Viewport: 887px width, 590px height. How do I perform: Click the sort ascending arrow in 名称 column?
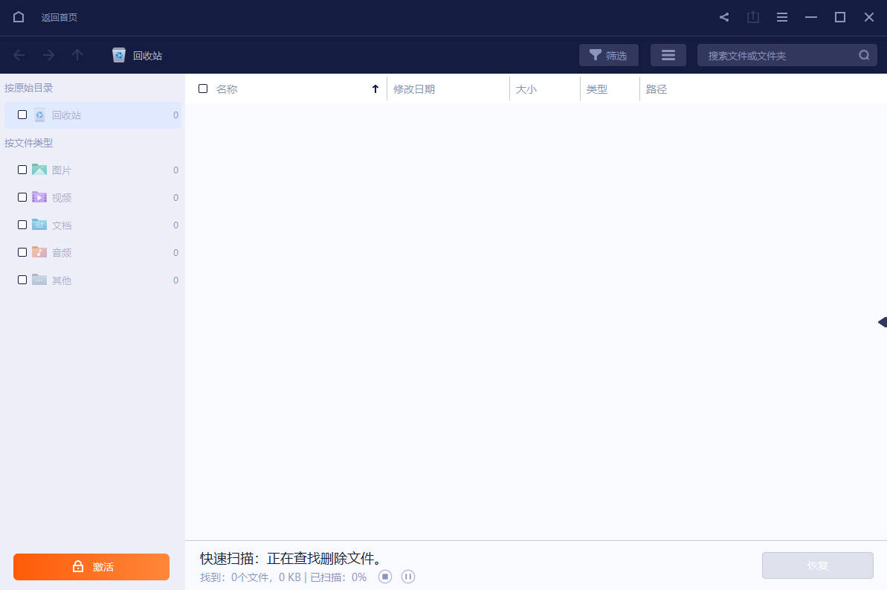coord(375,89)
